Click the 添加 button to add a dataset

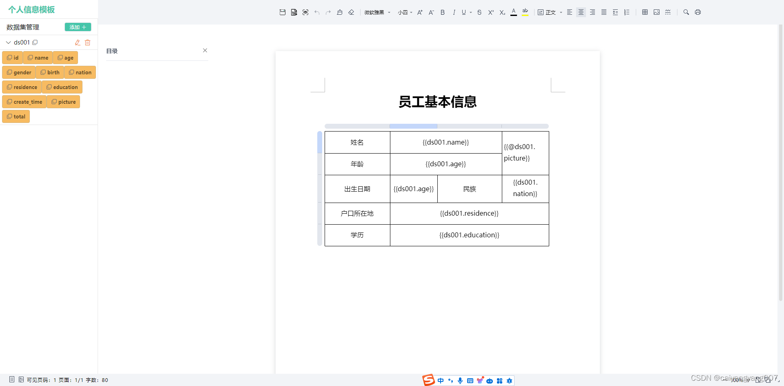point(78,27)
